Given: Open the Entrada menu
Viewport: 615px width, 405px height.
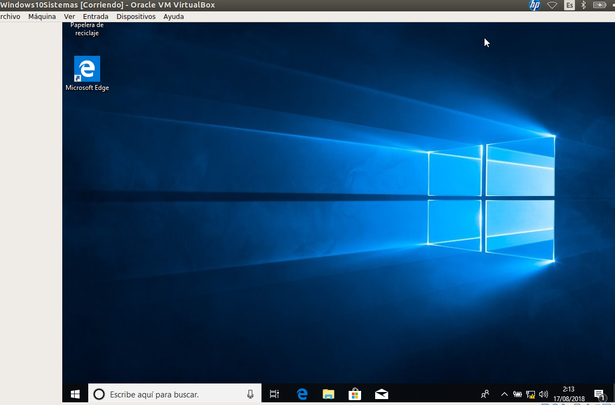Looking at the screenshot, I should pyautogui.click(x=96, y=16).
